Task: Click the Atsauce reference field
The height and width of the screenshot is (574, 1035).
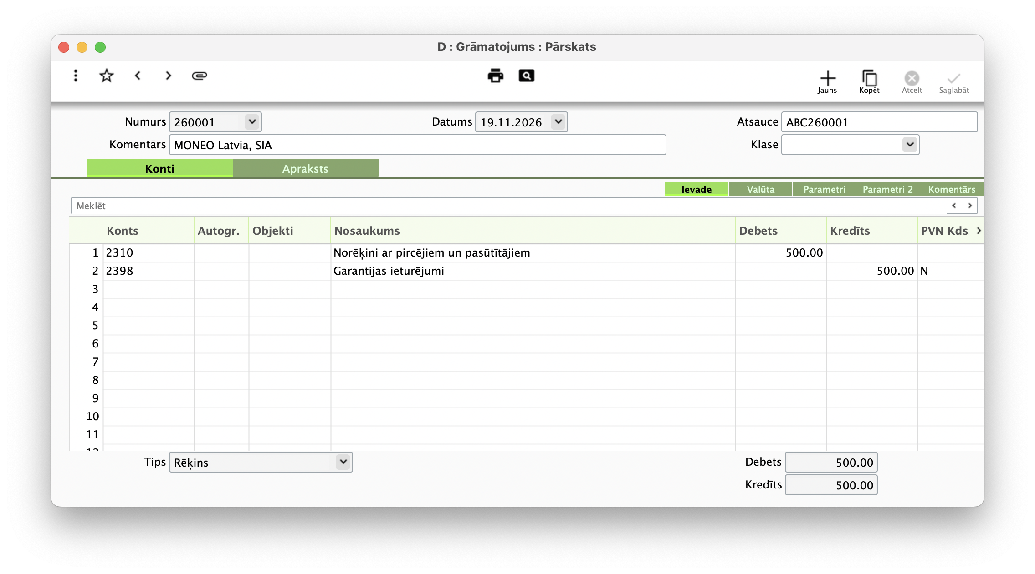Action: pyautogui.click(x=879, y=122)
